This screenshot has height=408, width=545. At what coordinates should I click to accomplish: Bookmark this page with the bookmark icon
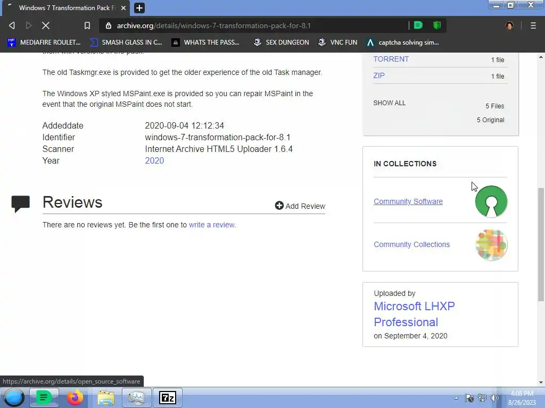[x=87, y=25]
